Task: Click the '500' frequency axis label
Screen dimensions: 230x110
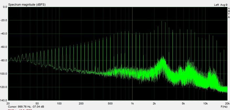Action: click(x=110, y=103)
